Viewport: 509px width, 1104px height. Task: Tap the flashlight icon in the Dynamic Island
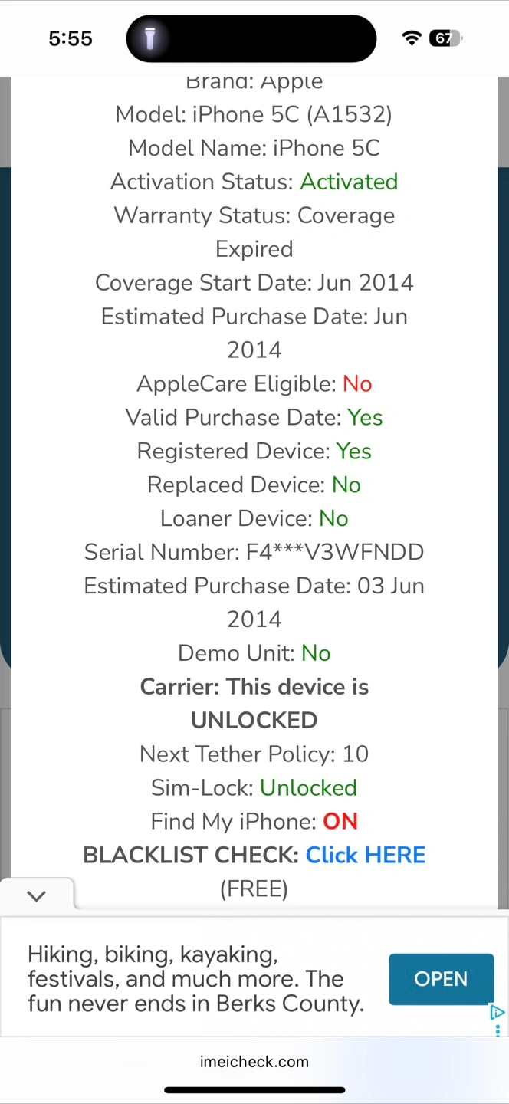pyautogui.click(x=150, y=38)
